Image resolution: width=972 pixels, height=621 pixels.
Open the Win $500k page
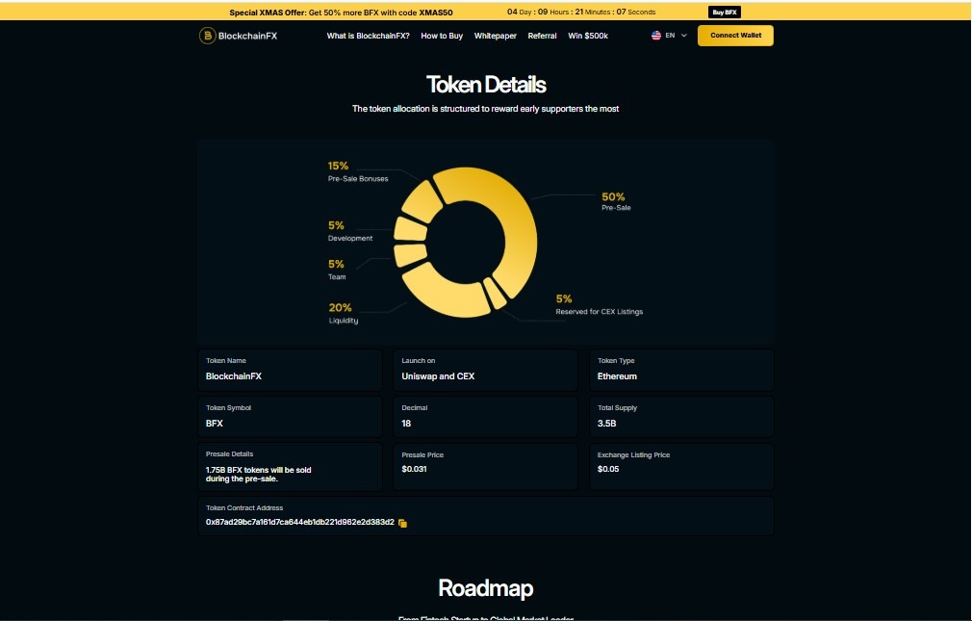click(x=588, y=36)
